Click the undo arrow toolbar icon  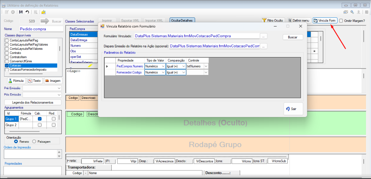(x=27, y=12)
